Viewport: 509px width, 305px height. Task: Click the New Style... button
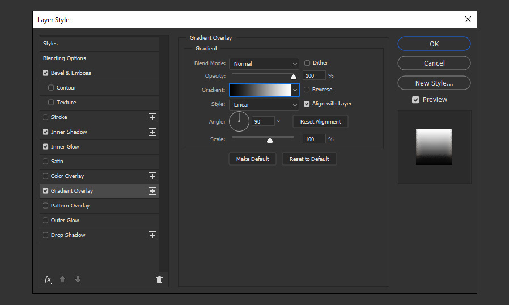[x=434, y=83]
